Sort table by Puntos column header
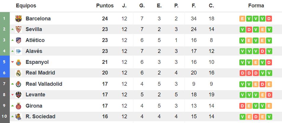 point(105,6)
